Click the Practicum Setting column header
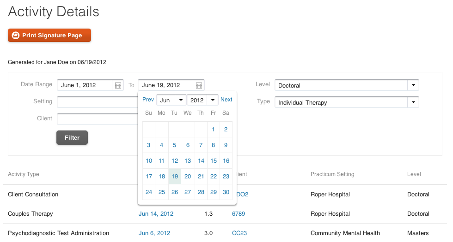The width and height of the screenshot is (453, 242). [332, 174]
